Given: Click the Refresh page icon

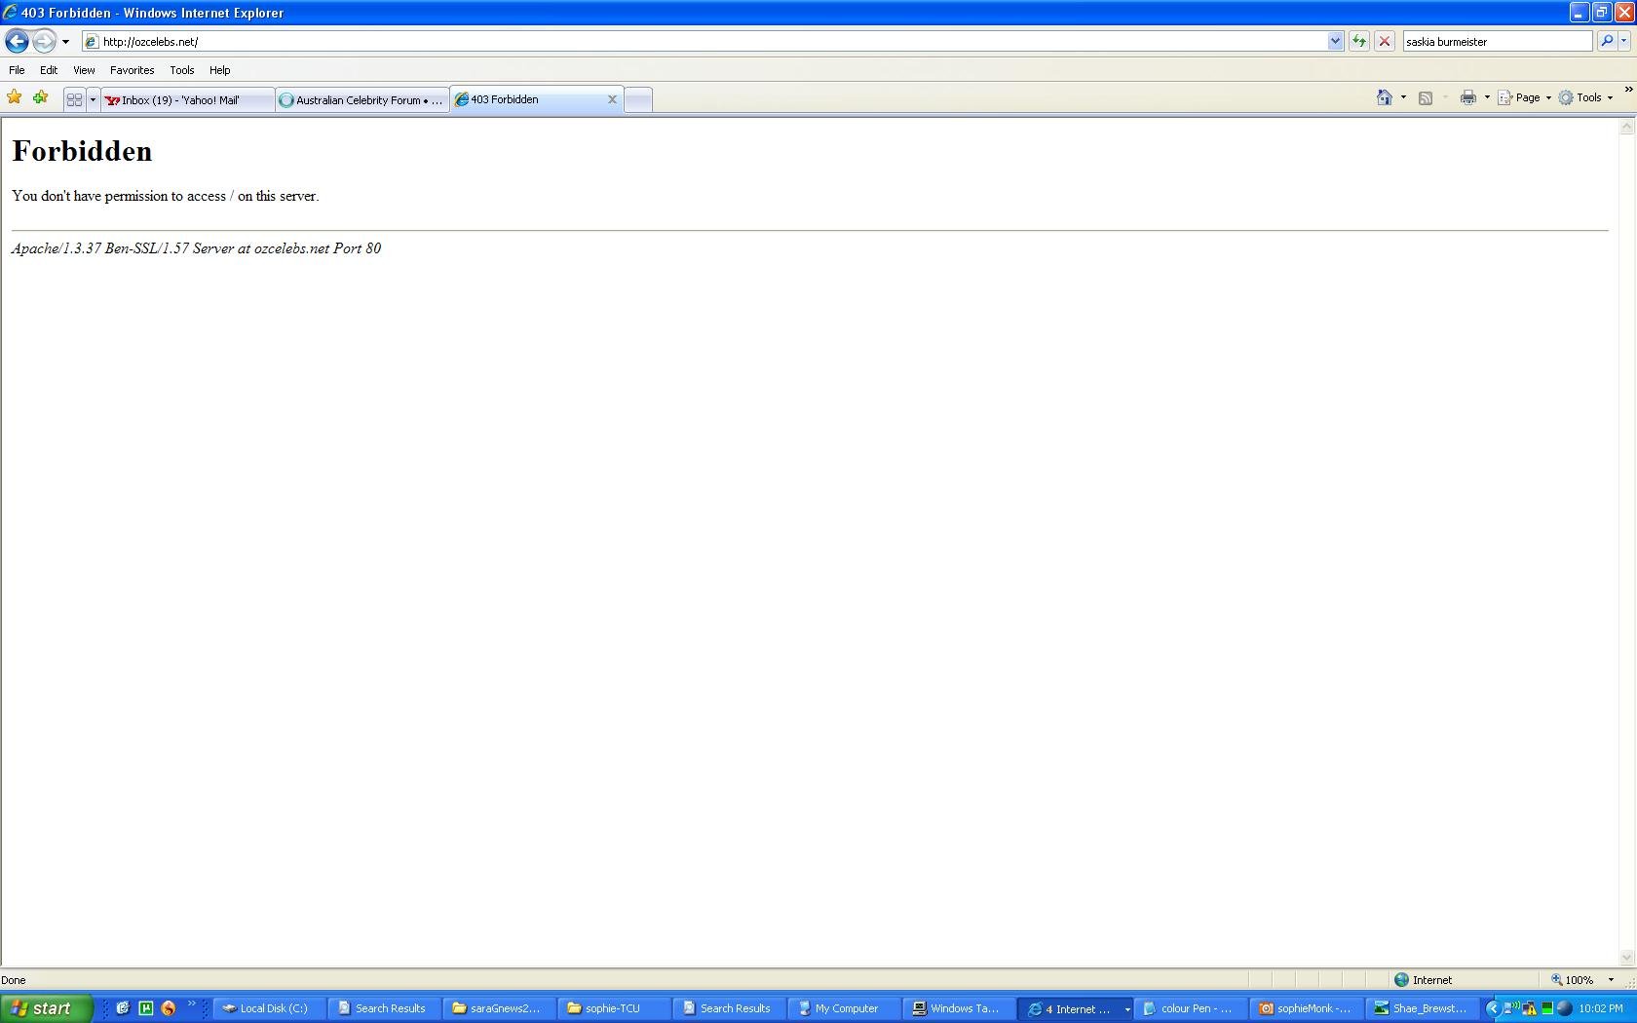Looking at the screenshot, I should [1358, 41].
